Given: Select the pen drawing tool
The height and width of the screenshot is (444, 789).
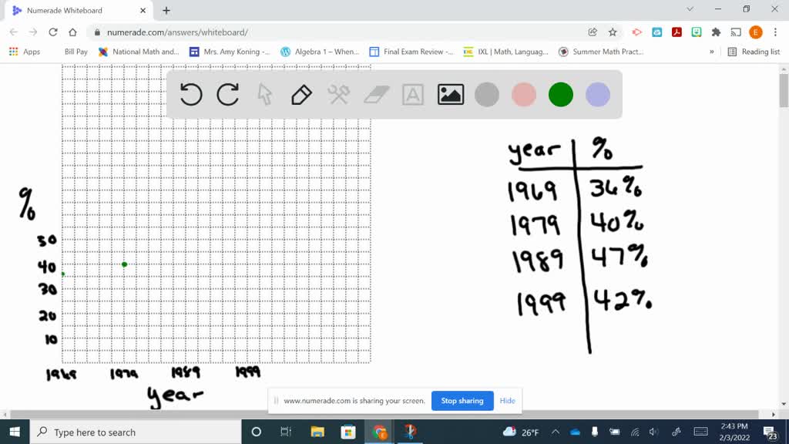Looking at the screenshot, I should [300, 94].
